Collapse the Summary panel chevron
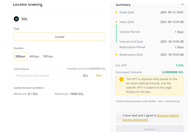 point(182,4)
